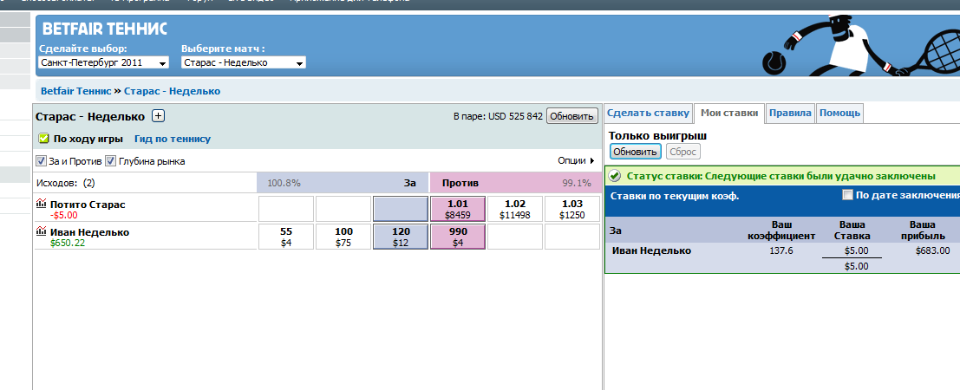Click the За column header
This screenshot has height=390, width=960.
(409, 183)
